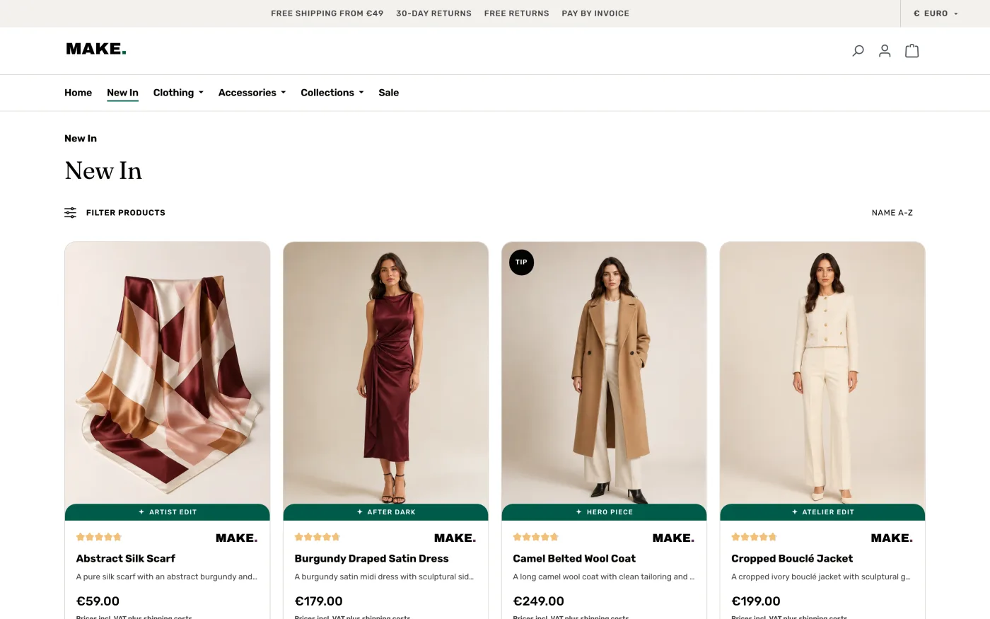
Task: Click the MAKE. logo in header
Action: click(96, 49)
